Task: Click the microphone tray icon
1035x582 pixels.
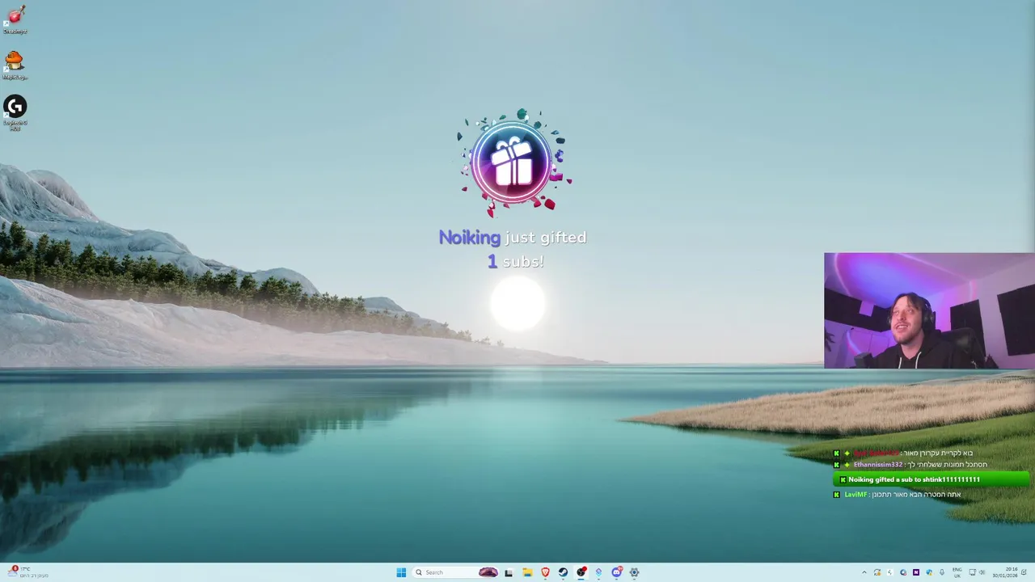Action: pos(942,572)
